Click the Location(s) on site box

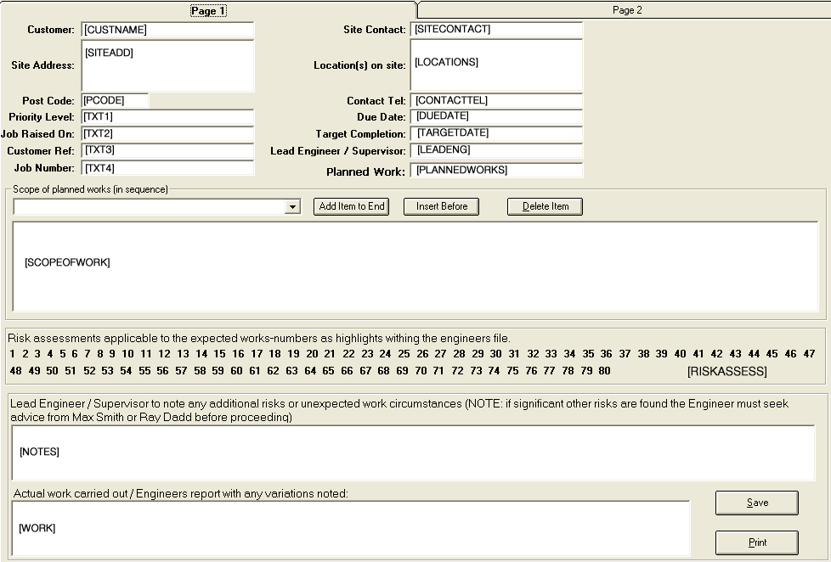[496, 65]
